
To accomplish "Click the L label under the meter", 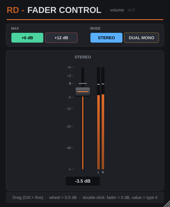I will point(98,172).
